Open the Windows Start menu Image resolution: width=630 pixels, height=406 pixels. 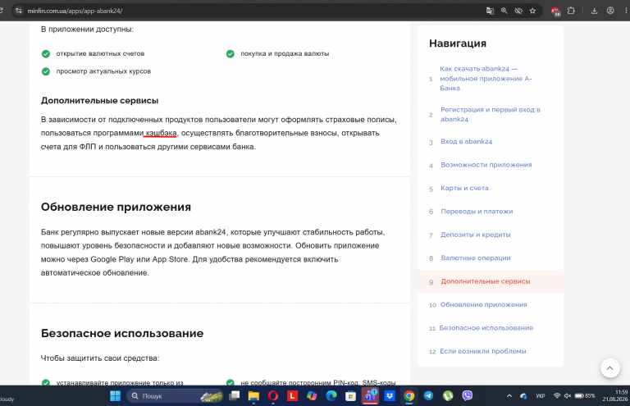[116, 396]
